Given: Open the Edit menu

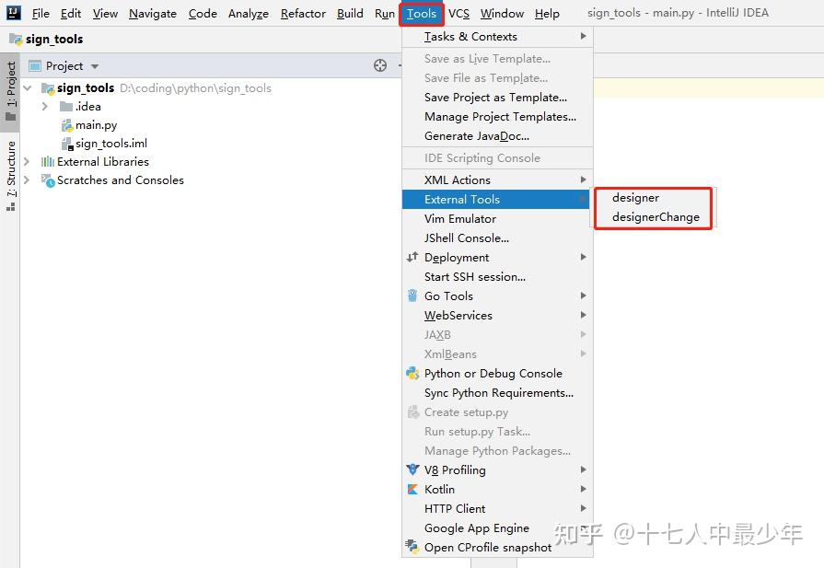Looking at the screenshot, I should (x=71, y=14).
